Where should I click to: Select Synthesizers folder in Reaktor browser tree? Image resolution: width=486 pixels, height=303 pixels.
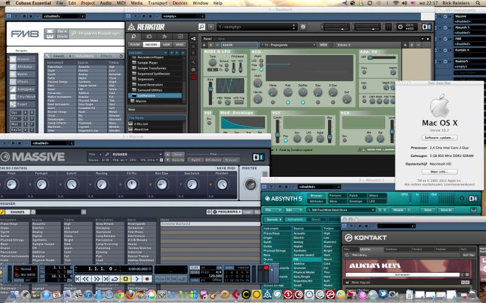pos(155,96)
